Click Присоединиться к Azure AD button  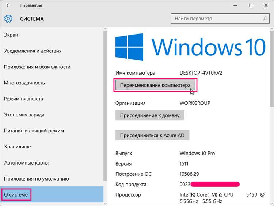[x=152, y=135]
